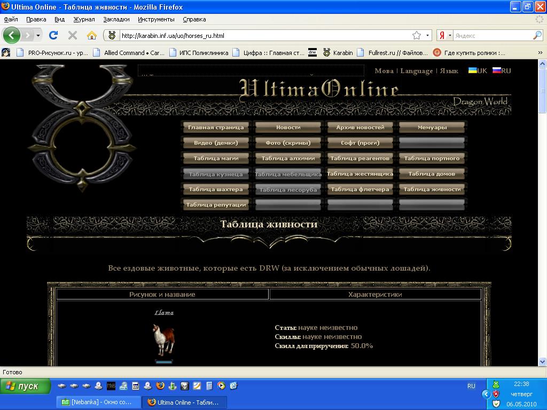
Task: Open the Архив новостей page
Action: click(x=360, y=127)
